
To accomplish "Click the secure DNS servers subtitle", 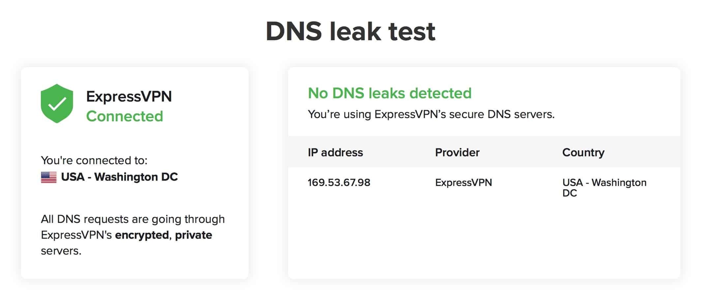I will [431, 114].
